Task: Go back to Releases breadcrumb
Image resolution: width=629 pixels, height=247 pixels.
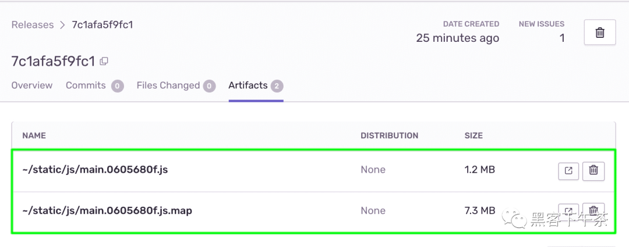Action: 33,25
